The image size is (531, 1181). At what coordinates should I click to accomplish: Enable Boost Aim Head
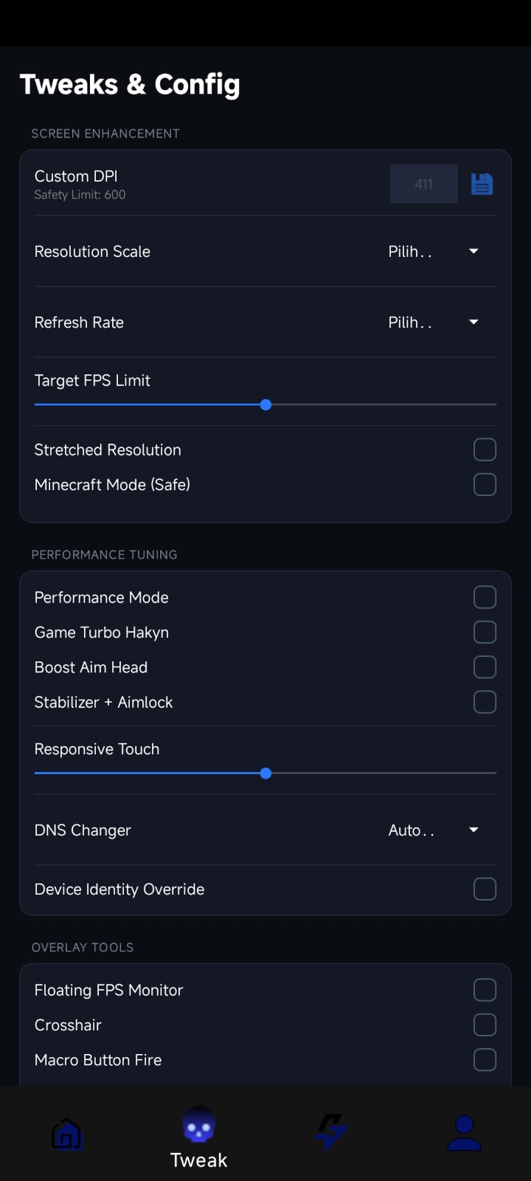click(485, 667)
